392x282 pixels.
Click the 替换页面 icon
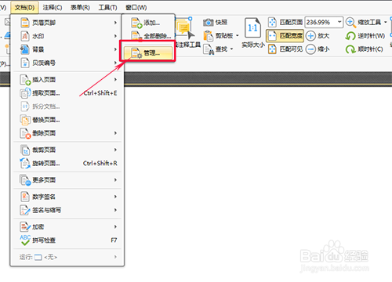[x=25, y=120]
